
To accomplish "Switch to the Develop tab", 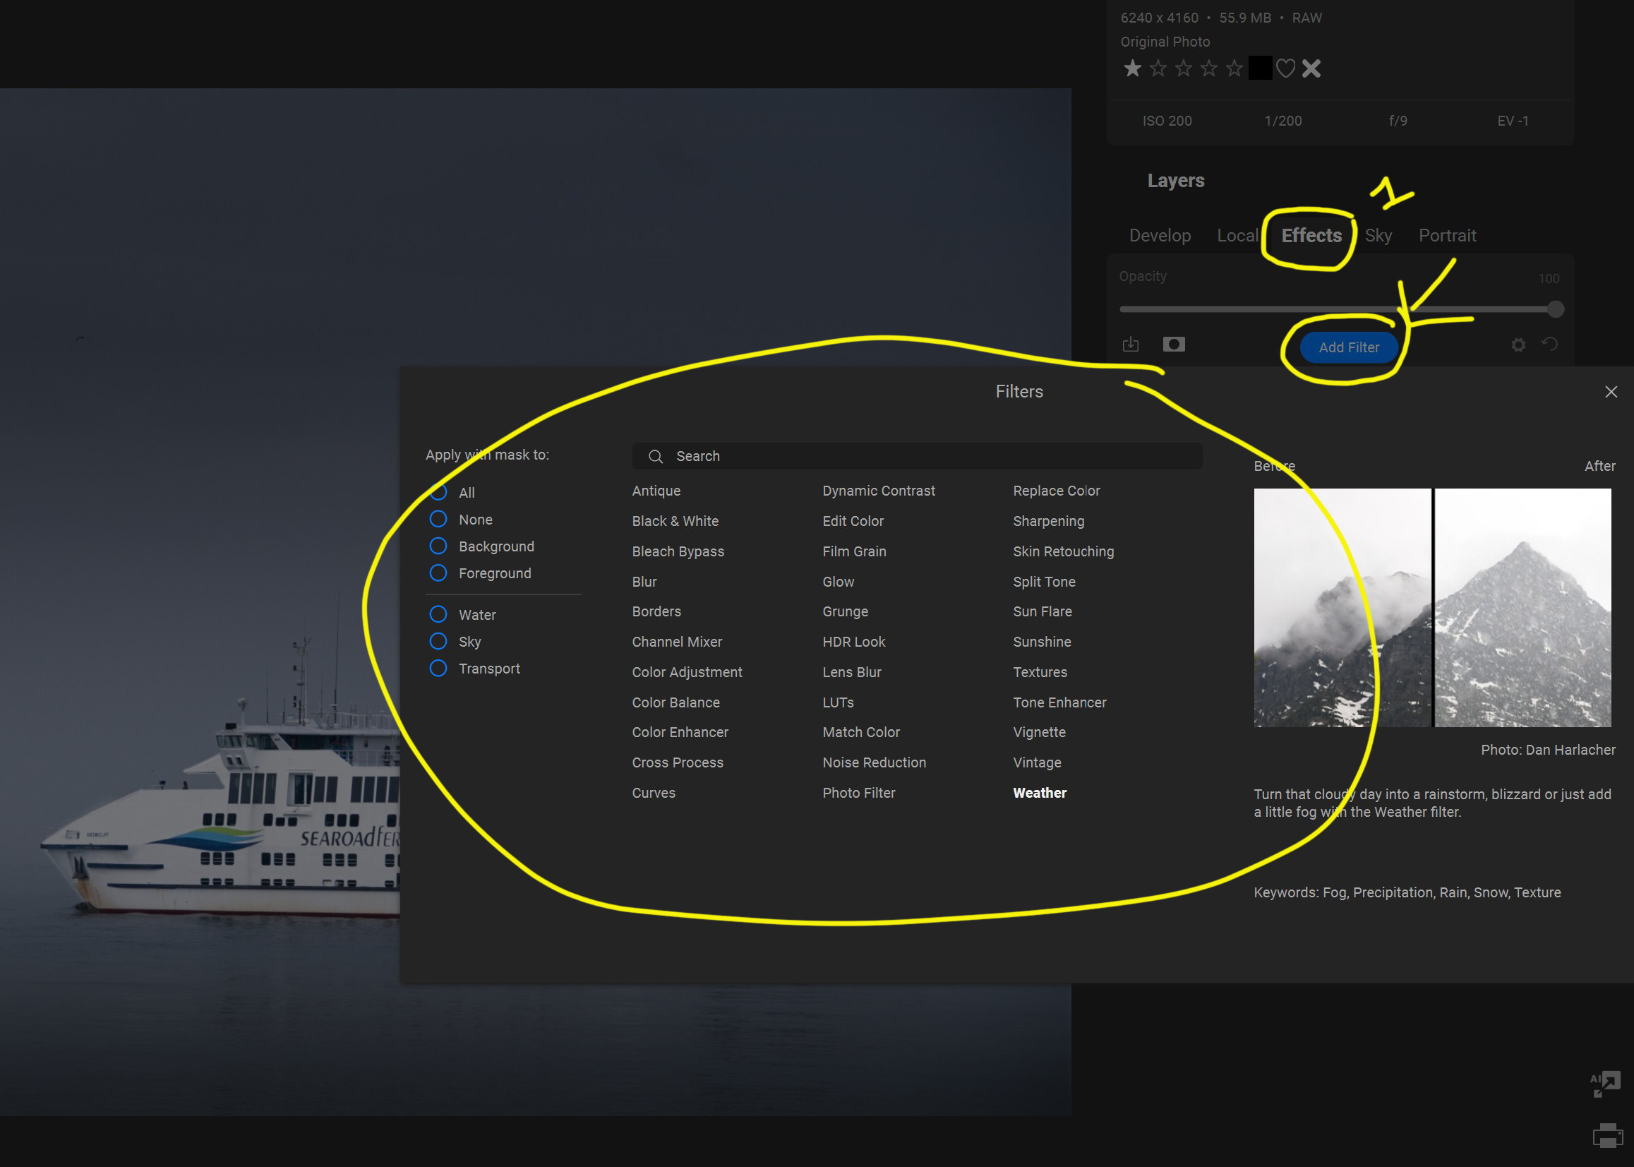I will 1159,236.
